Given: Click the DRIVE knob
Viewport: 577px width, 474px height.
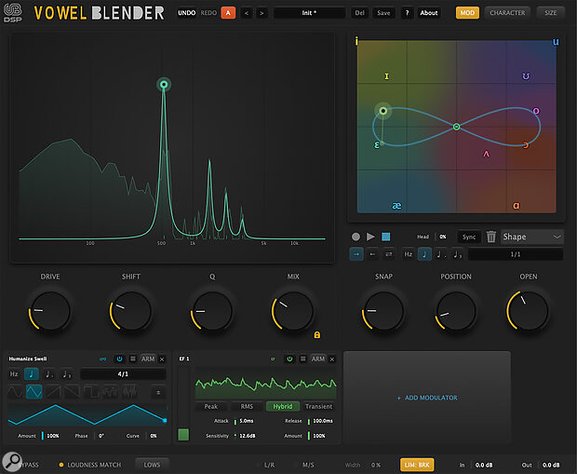Looking at the screenshot, I should [x=50, y=311].
